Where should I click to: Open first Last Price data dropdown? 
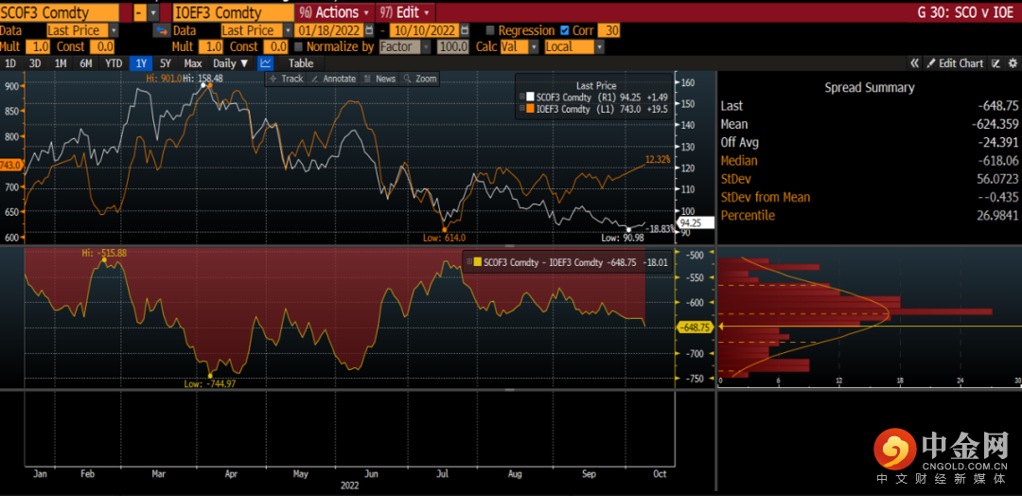pyautogui.click(x=115, y=30)
